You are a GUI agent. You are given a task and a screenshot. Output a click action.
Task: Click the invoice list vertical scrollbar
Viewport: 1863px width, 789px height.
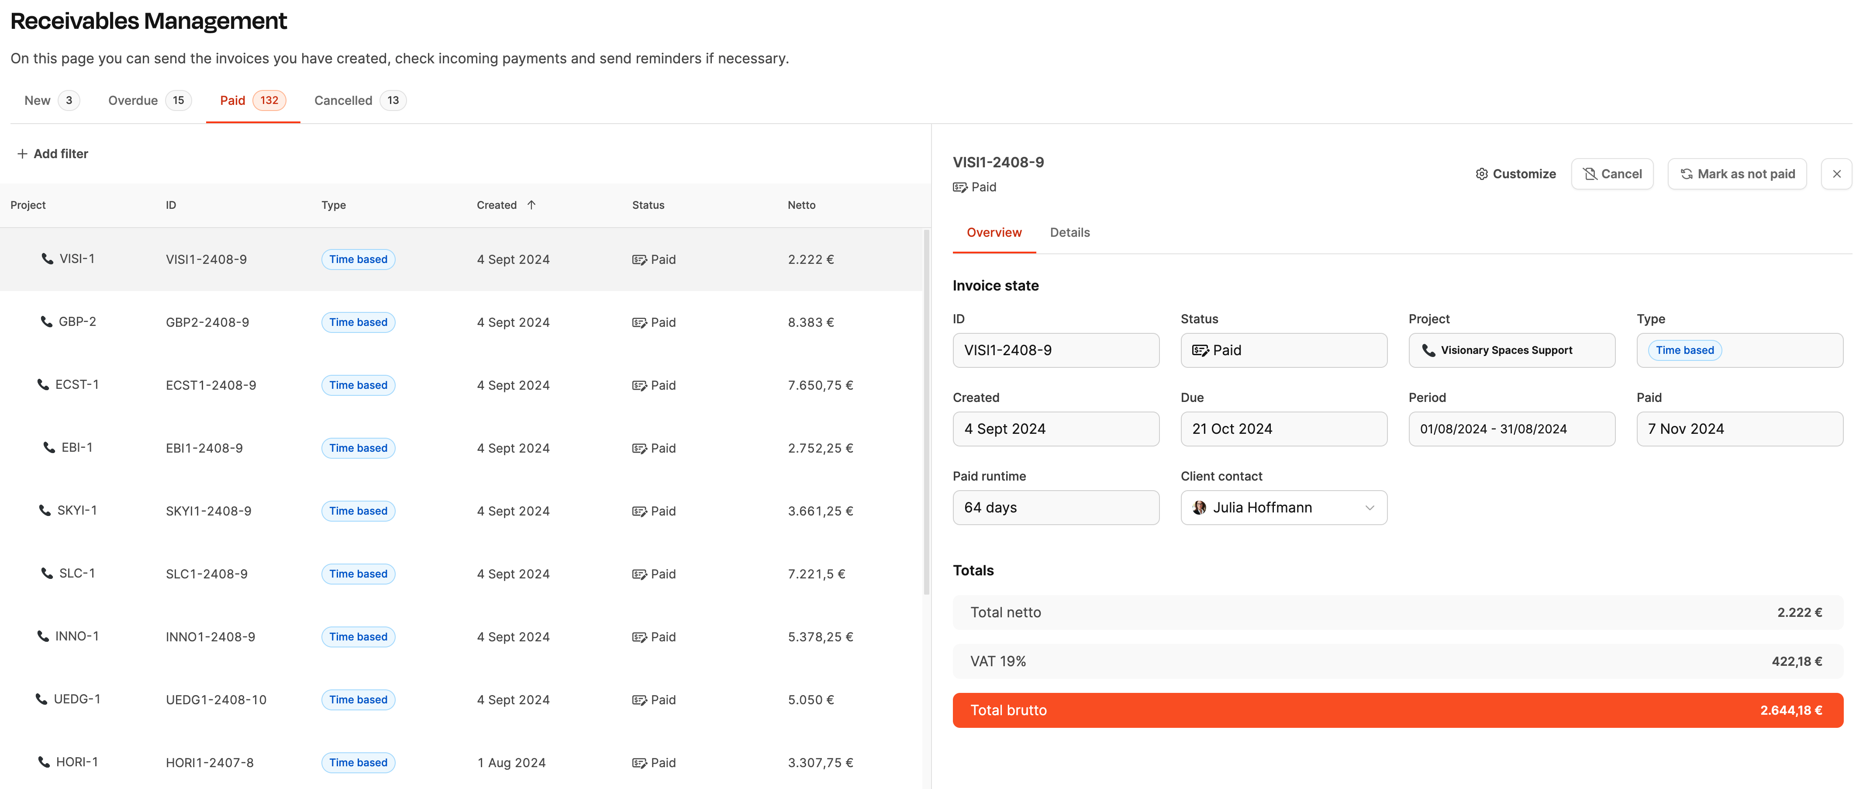(x=926, y=412)
